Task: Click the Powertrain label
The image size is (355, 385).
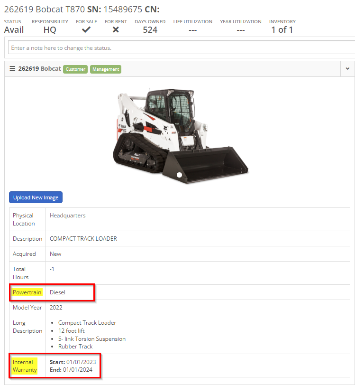Action: (27, 292)
